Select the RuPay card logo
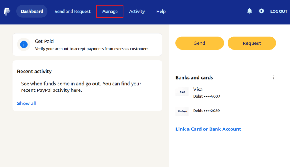This screenshot has width=290, height=167. [182, 111]
